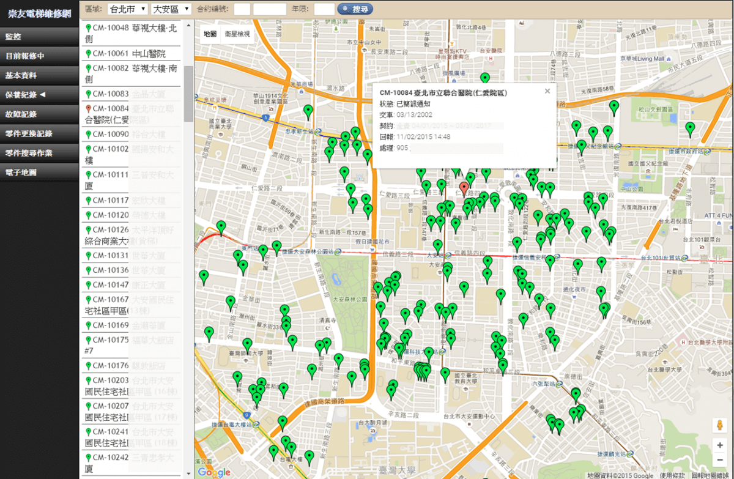Screen dimensions: 734x479
Task: Click the red marker on the map
Action: click(464, 187)
